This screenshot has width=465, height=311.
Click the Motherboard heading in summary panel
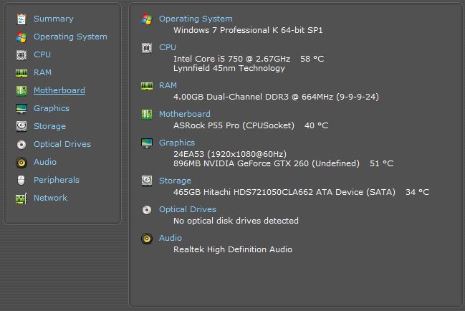[x=184, y=114]
